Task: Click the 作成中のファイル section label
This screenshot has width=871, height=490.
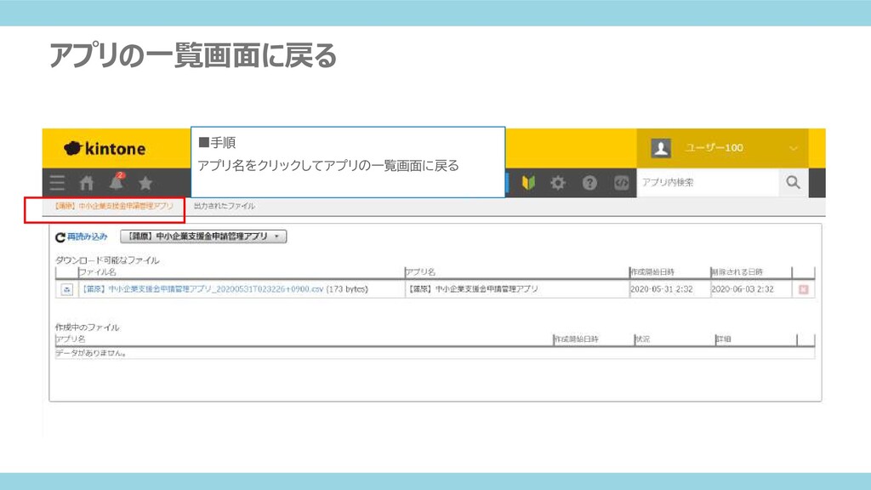Action: click(x=88, y=328)
